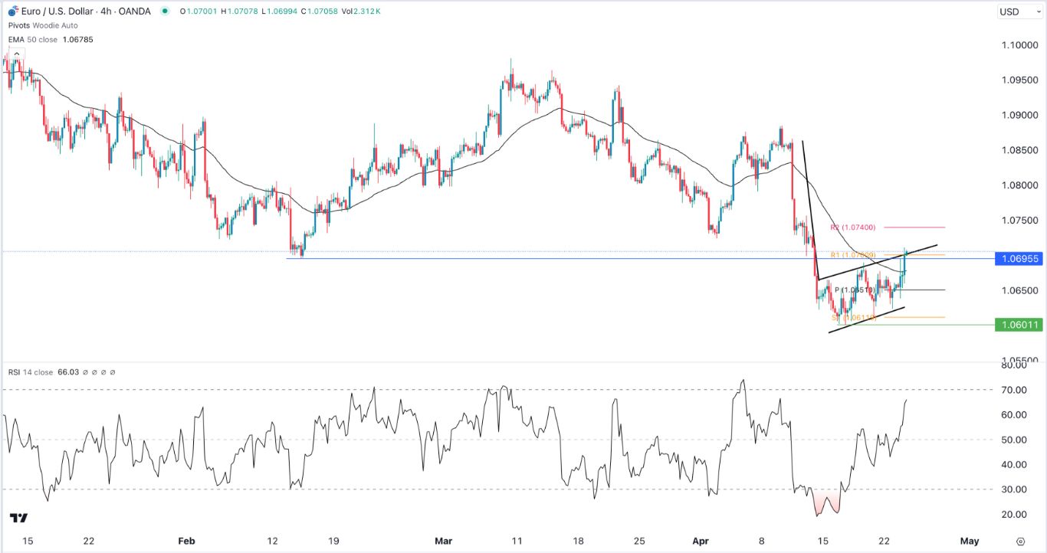
Task: Click the green 1.06011 price label
Action: point(1019,325)
